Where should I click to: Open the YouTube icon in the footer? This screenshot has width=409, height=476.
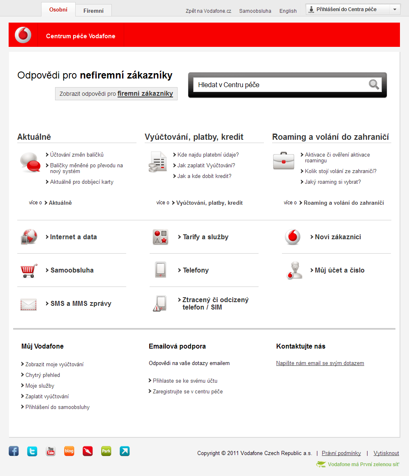coord(51,451)
